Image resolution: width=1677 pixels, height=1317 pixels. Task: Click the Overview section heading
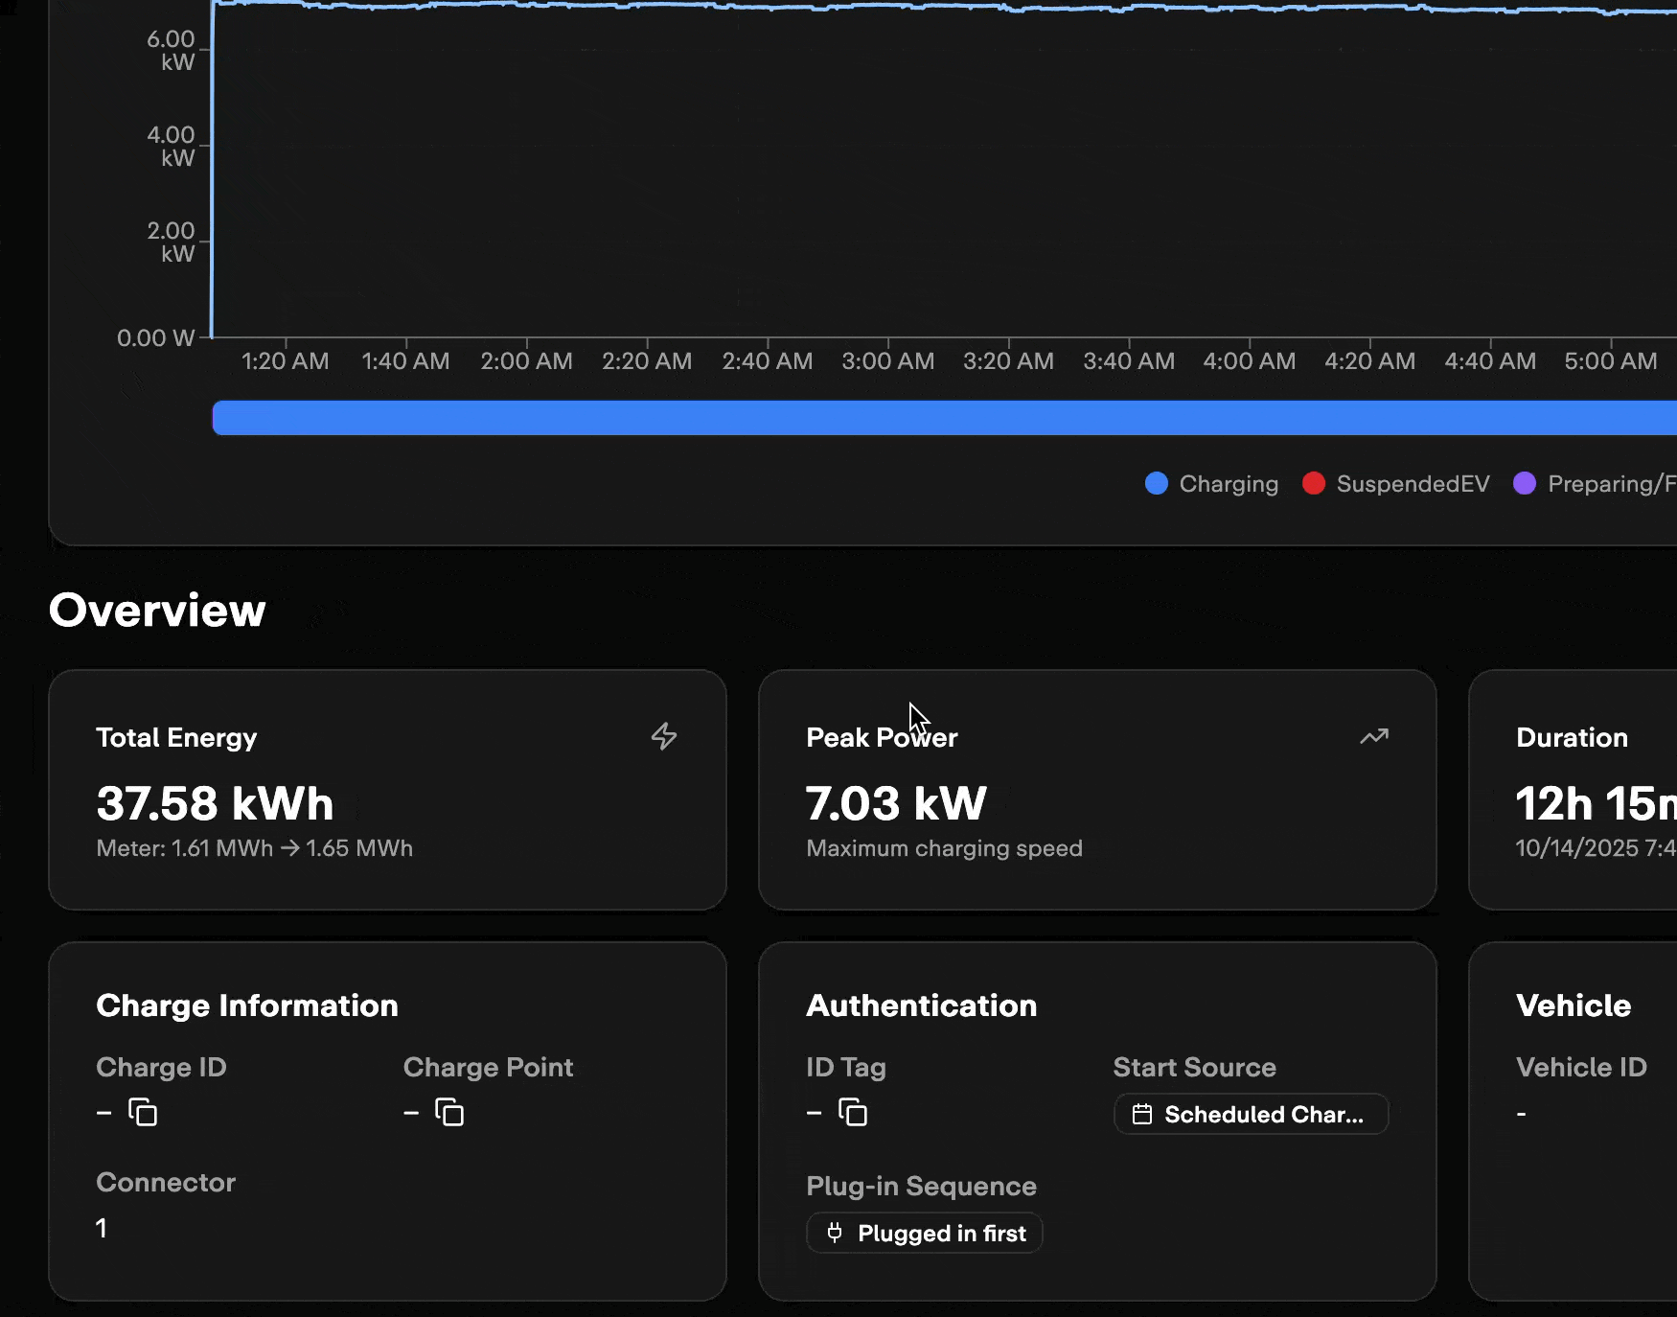[157, 611]
